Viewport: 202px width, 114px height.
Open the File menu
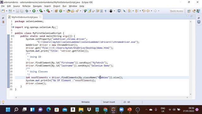tap(3, 6)
